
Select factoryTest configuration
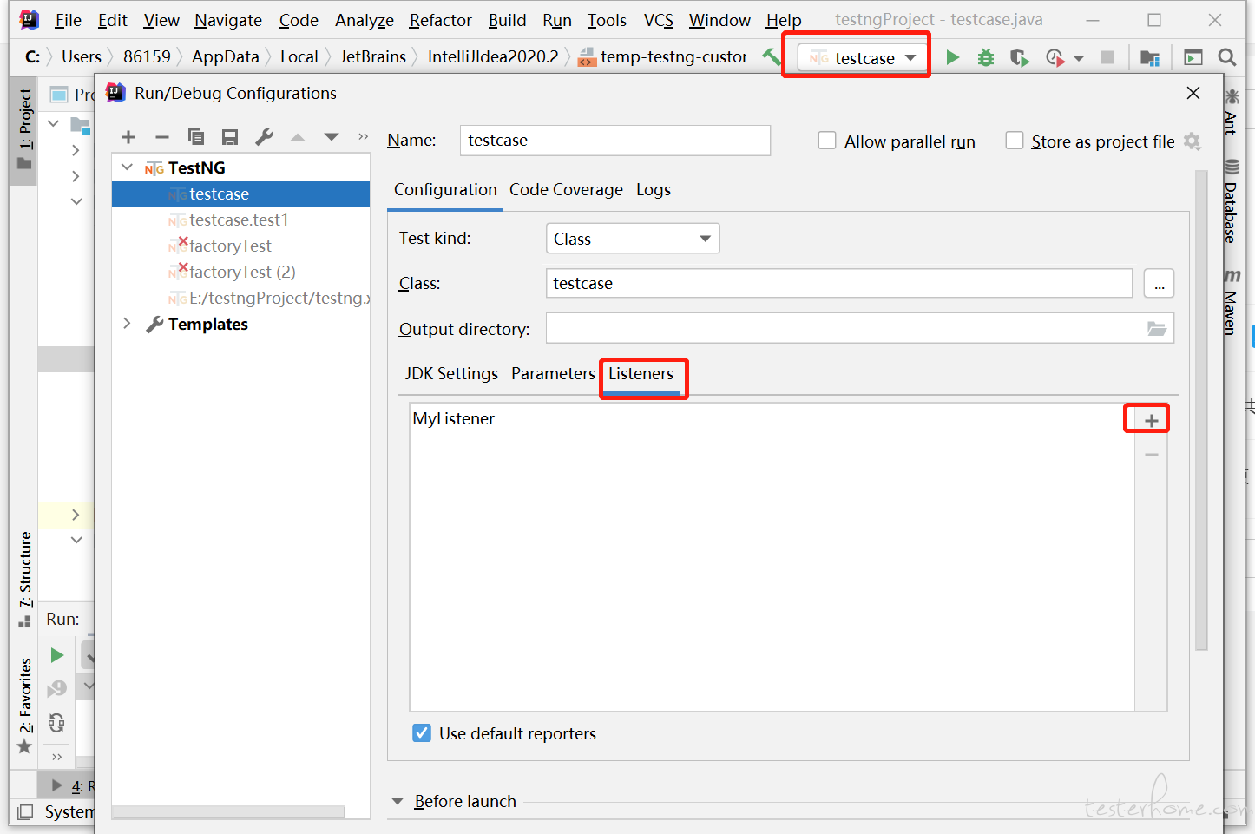click(x=241, y=246)
